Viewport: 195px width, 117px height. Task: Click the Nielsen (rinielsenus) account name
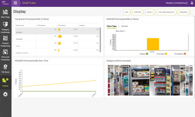[176, 3]
